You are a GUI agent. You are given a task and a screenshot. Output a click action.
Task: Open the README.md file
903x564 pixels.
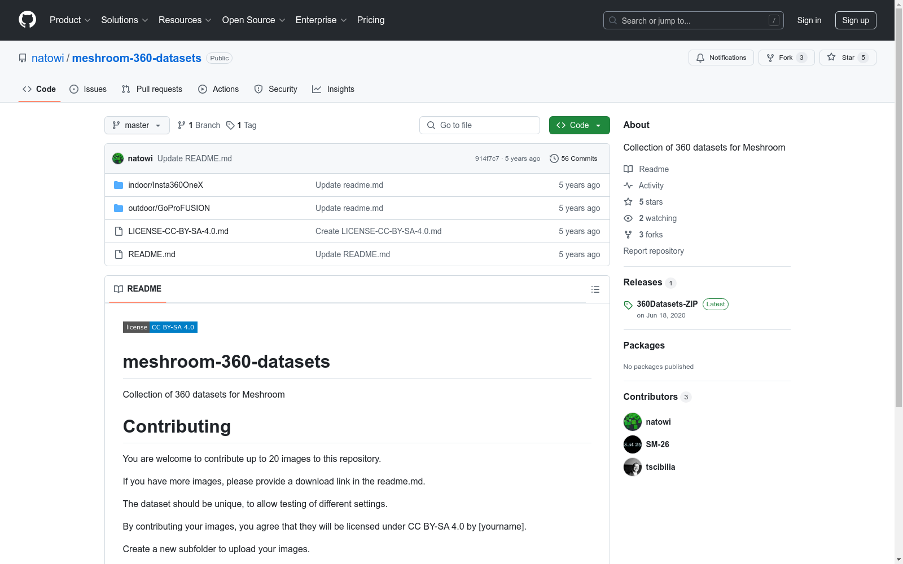[x=152, y=254]
